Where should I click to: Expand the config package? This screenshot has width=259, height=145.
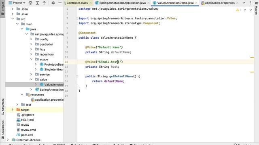[31, 39]
